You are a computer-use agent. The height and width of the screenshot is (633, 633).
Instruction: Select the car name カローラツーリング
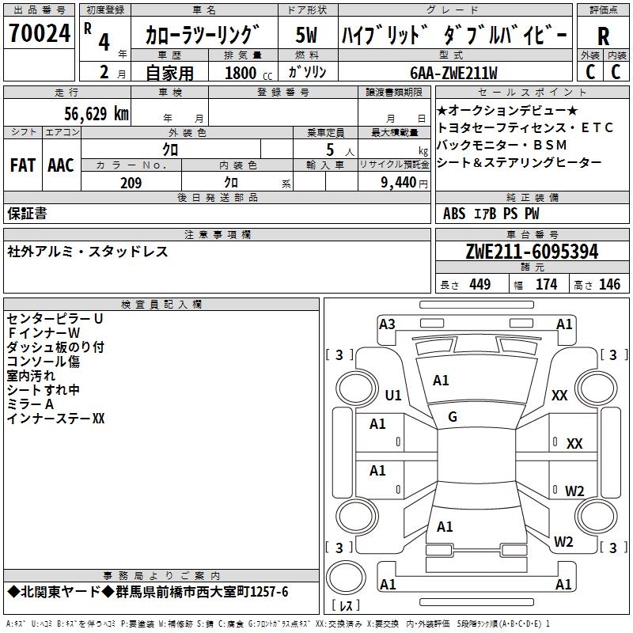(x=203, y=36)
